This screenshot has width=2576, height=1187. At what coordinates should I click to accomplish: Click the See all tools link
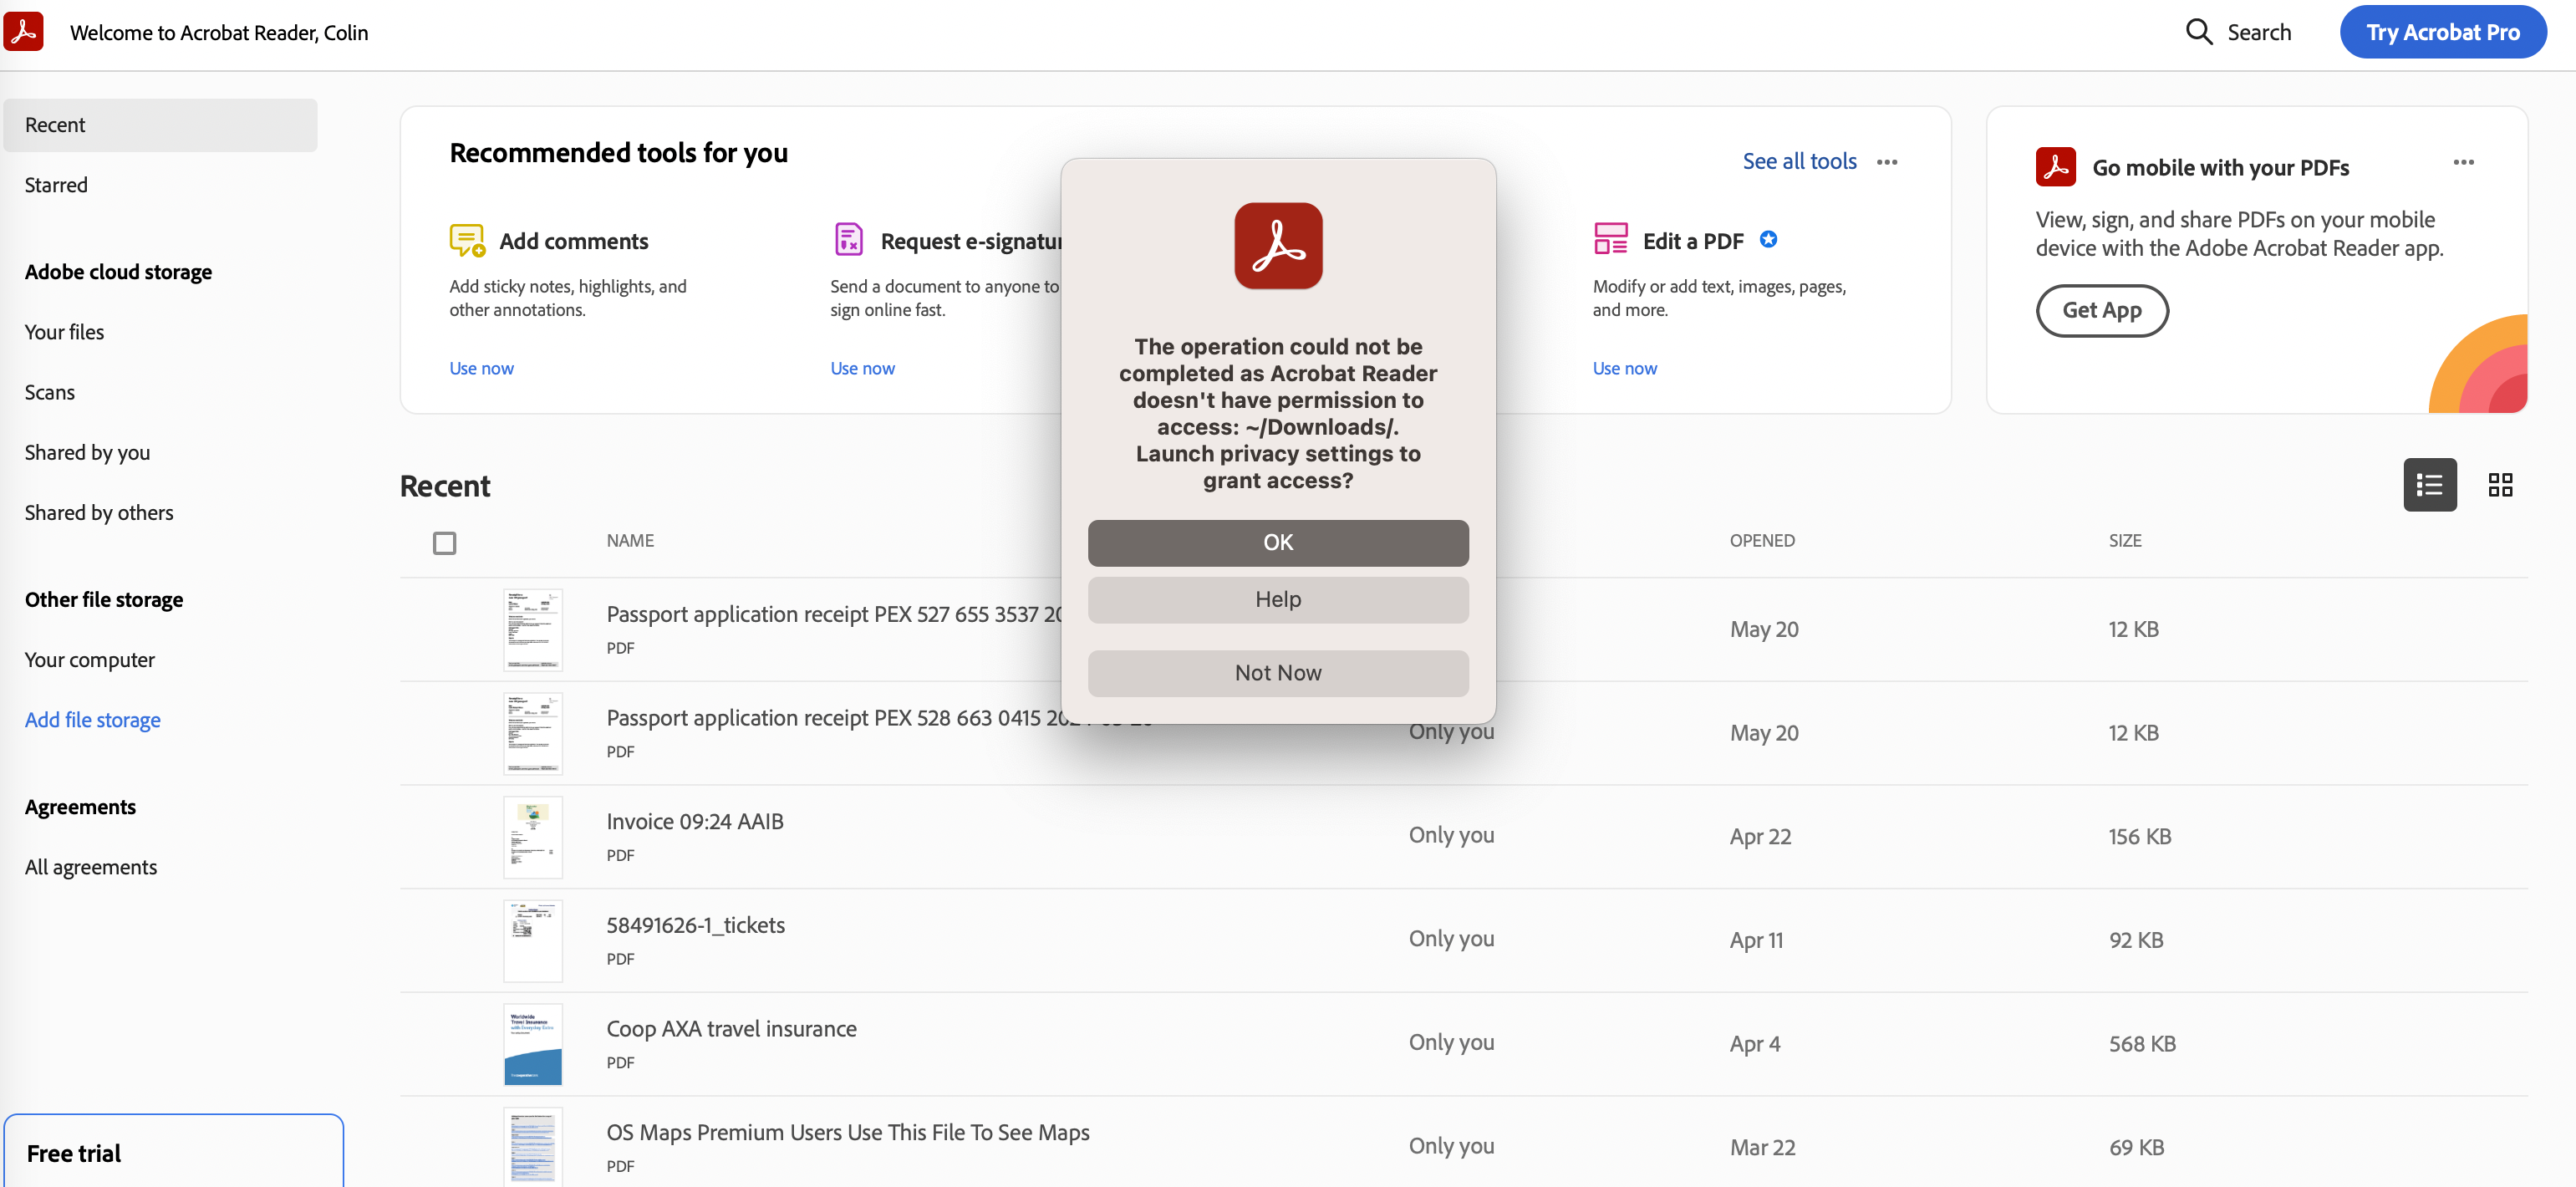click(1799, 162)
